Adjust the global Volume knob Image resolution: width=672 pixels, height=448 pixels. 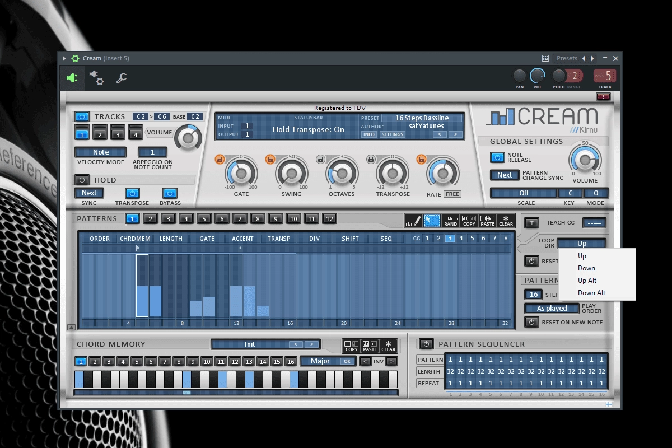(585, 160)
